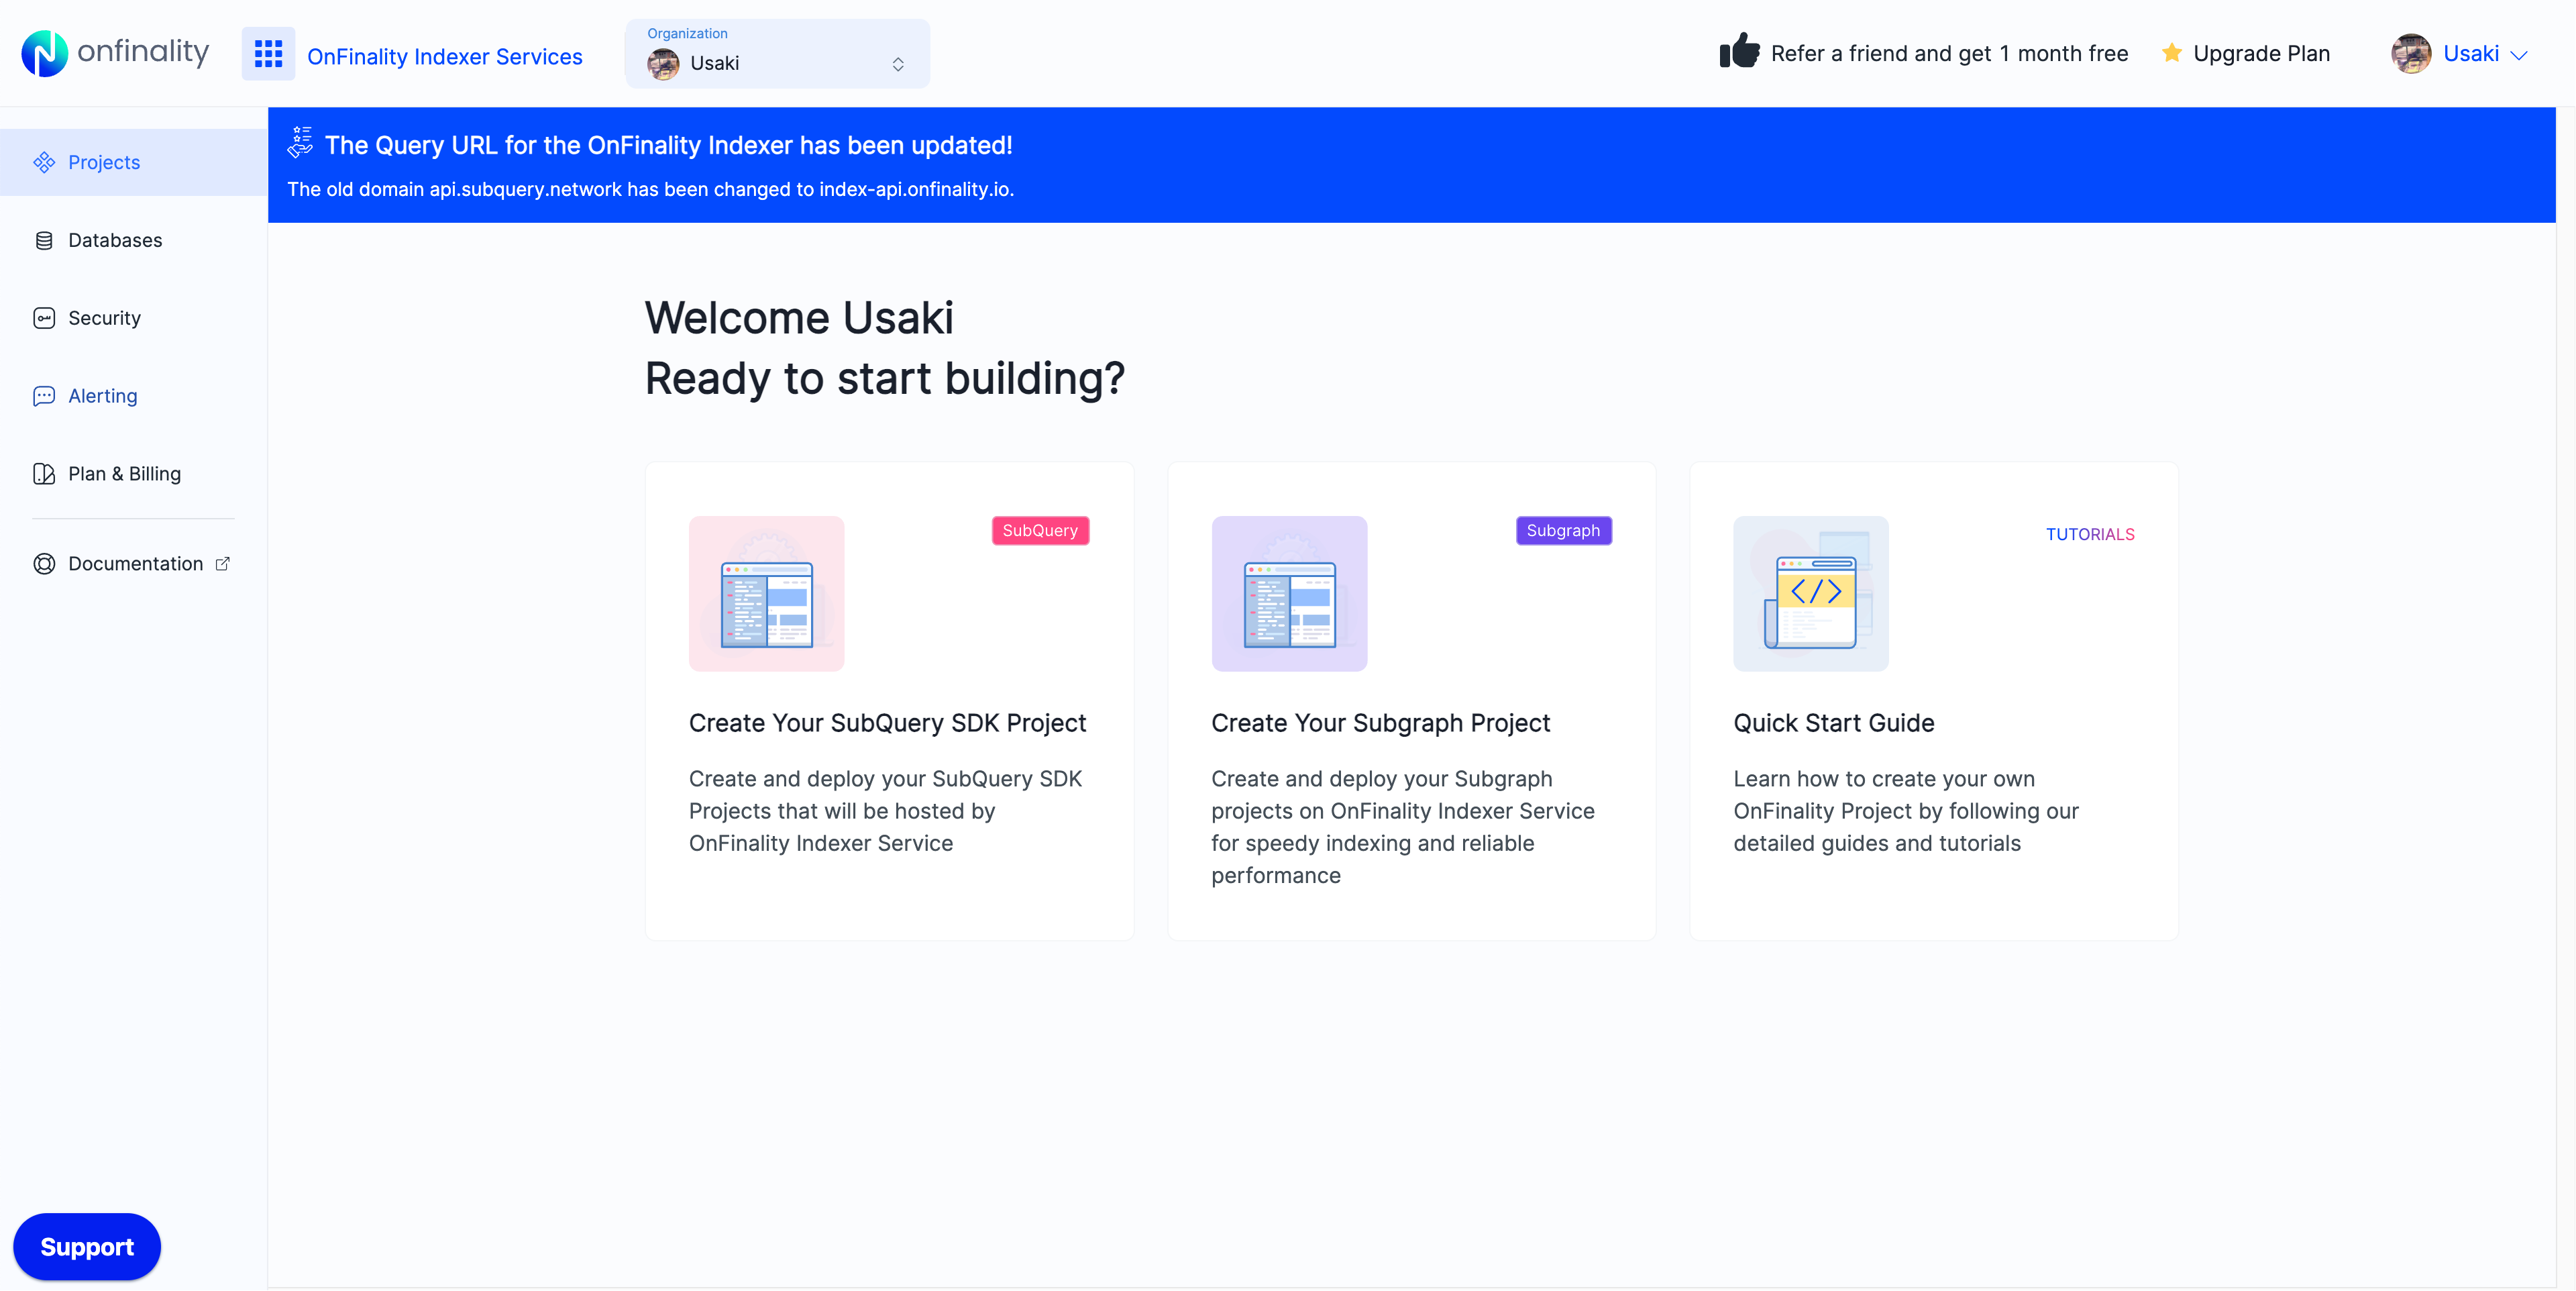Click the thumbs-up referral icon
This screenshot has width=2576, height=1291.
pyautogui.click(x=1739, y=51)
